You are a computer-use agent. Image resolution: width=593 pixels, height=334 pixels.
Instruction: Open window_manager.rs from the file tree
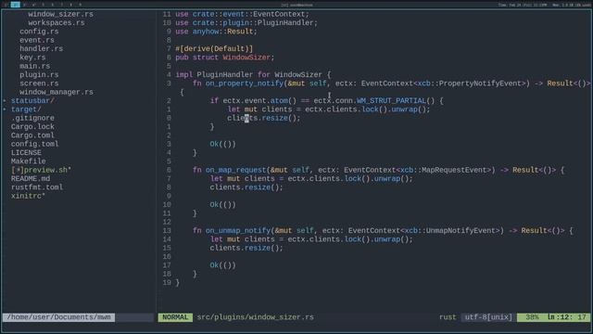coord(57,92)
